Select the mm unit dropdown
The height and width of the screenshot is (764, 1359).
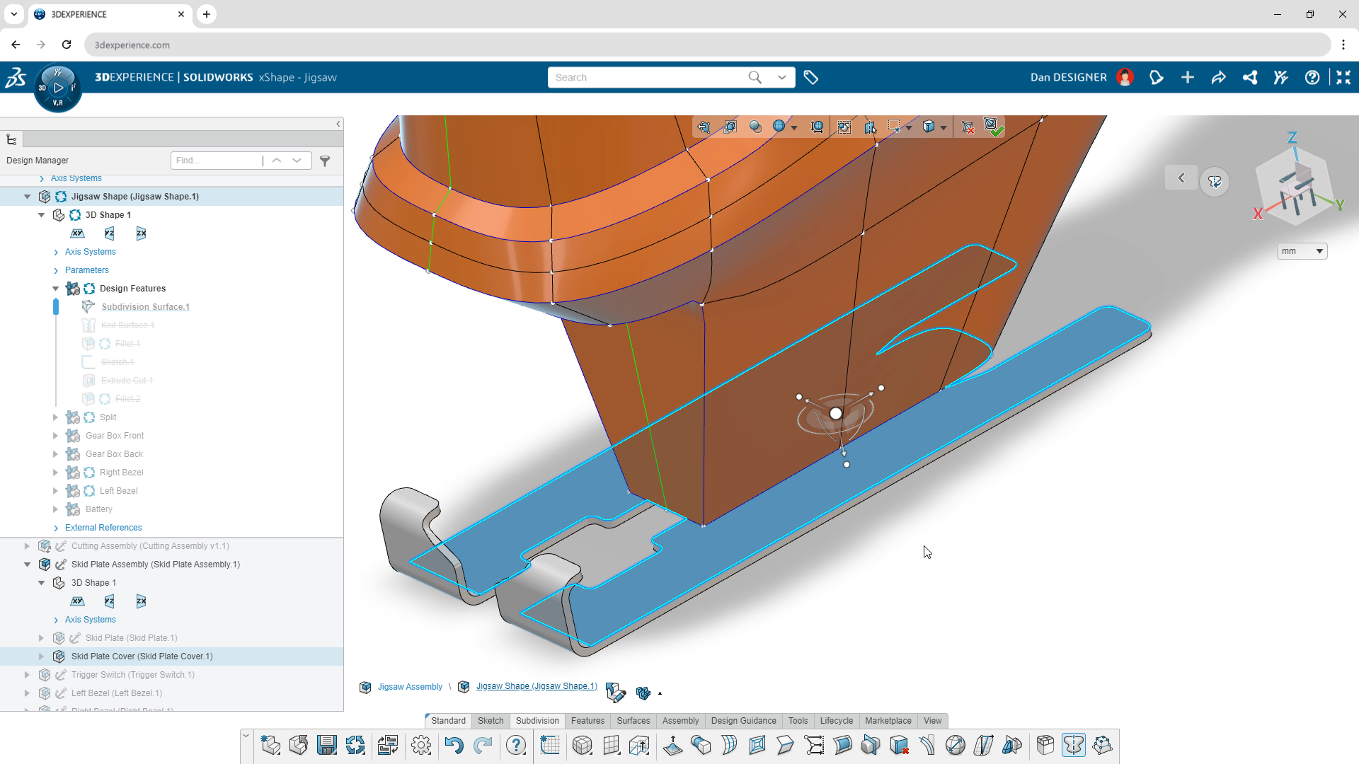(x=1302, y=251)
